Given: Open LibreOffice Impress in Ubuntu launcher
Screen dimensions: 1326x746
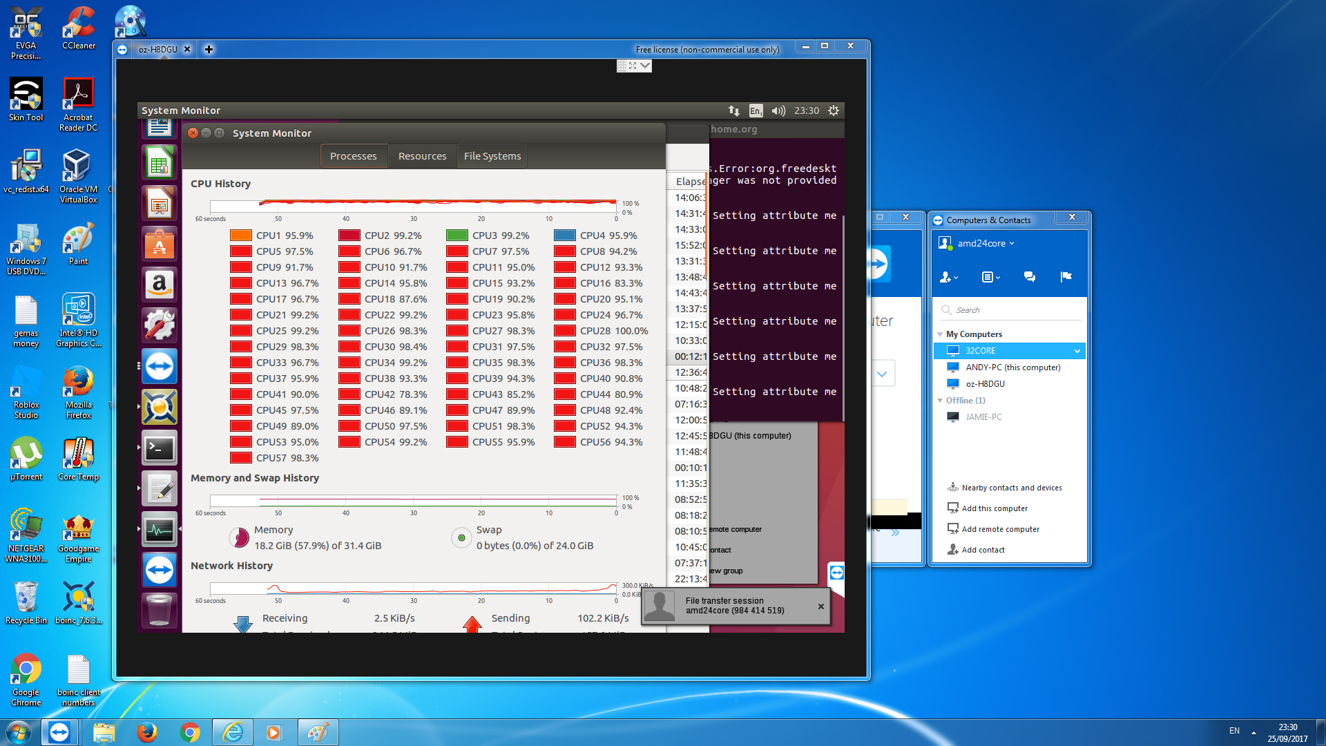Looking at the screenshot, I should (160, 204).
